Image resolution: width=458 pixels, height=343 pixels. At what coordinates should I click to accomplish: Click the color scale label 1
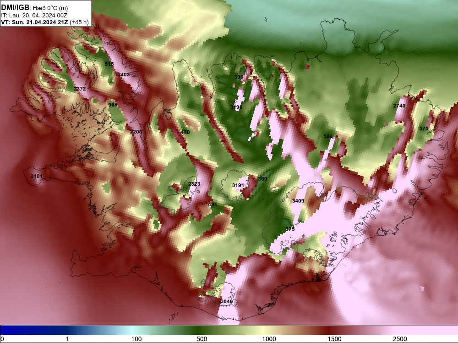pyautogui.click(x=67, y=339)
